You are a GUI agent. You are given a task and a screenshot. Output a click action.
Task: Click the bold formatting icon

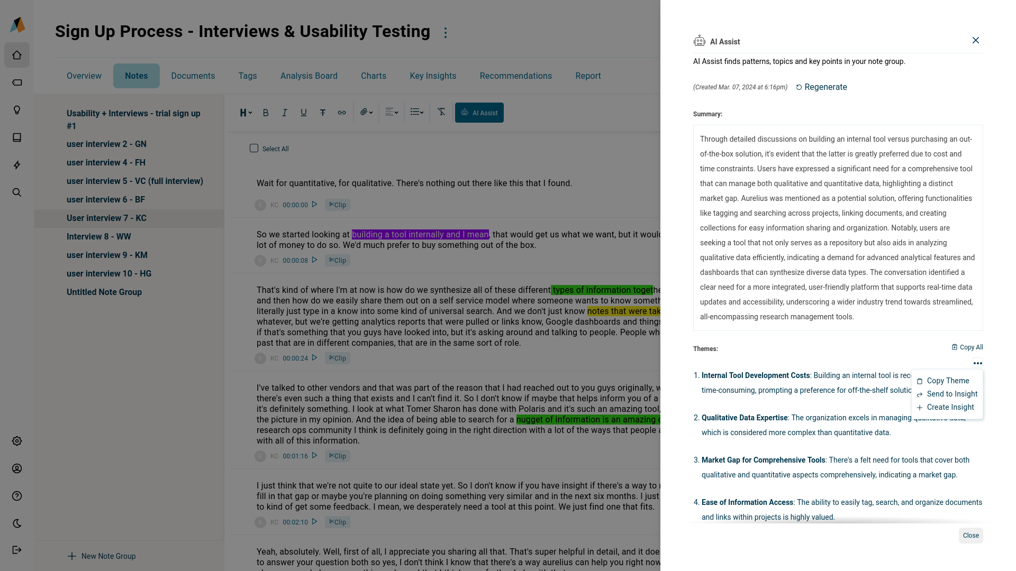tap(266, 112)
